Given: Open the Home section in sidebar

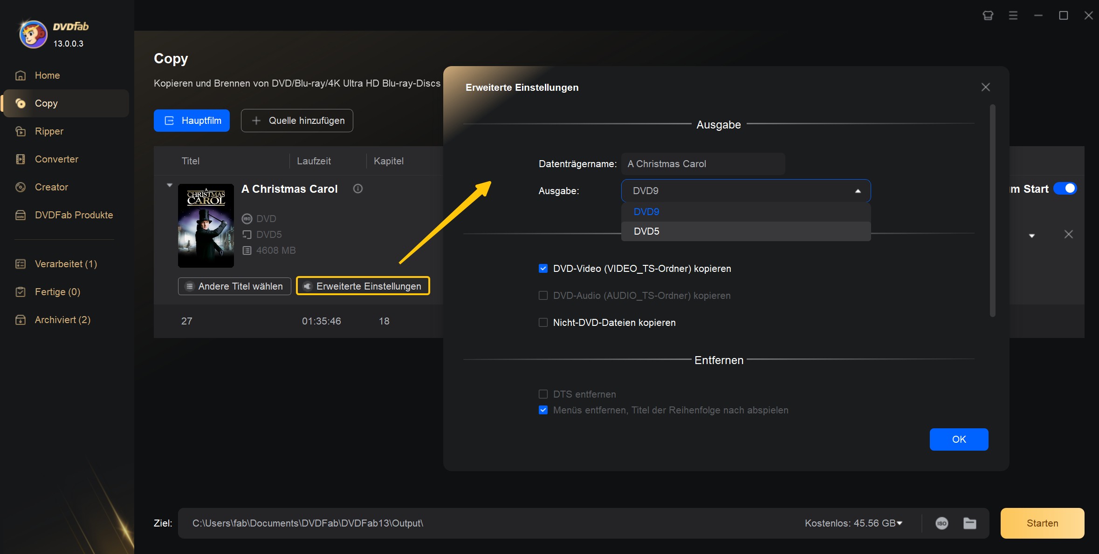Looking at the screenshot, I should 47,75.
